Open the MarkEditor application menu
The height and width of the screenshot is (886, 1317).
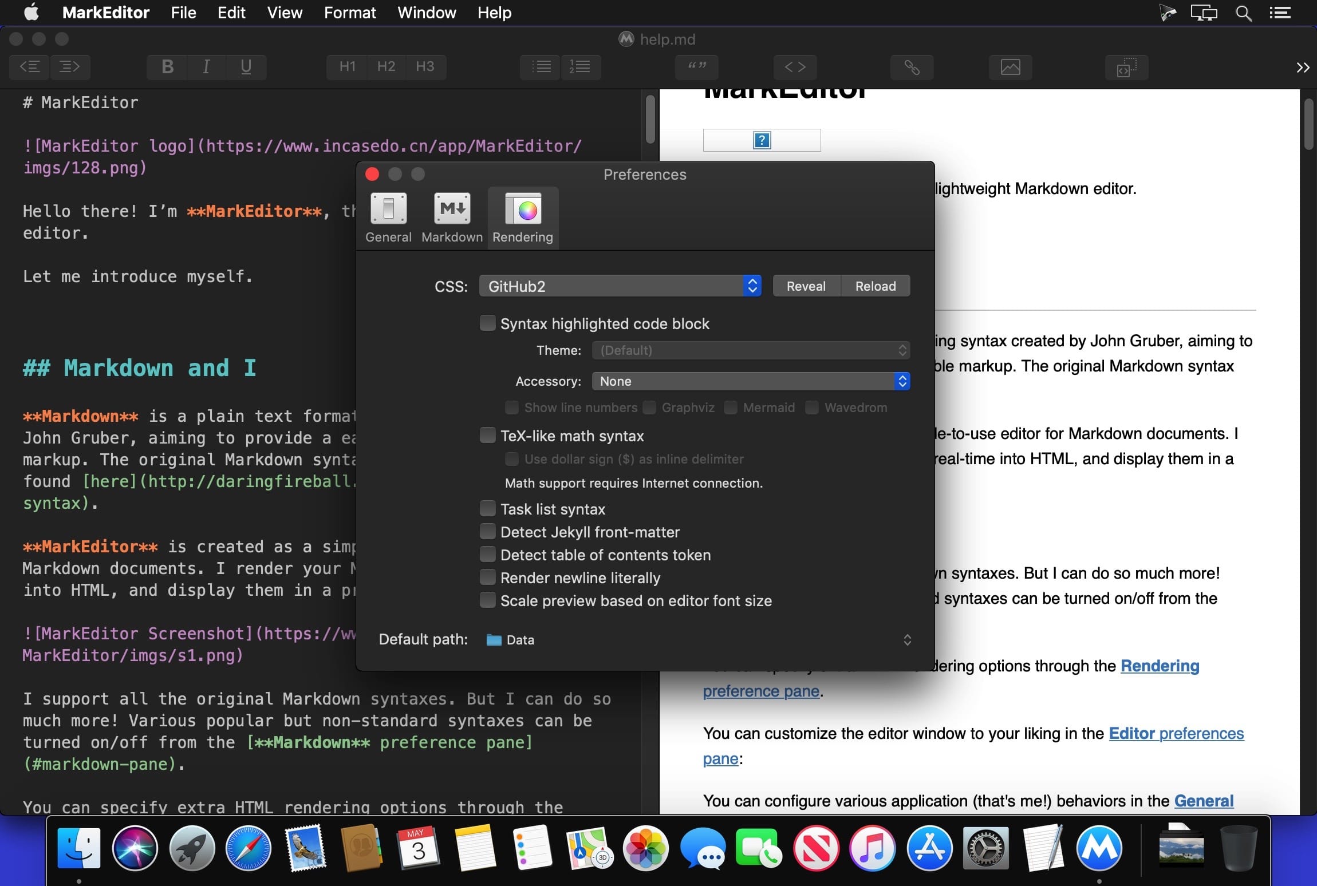(106, 13)
